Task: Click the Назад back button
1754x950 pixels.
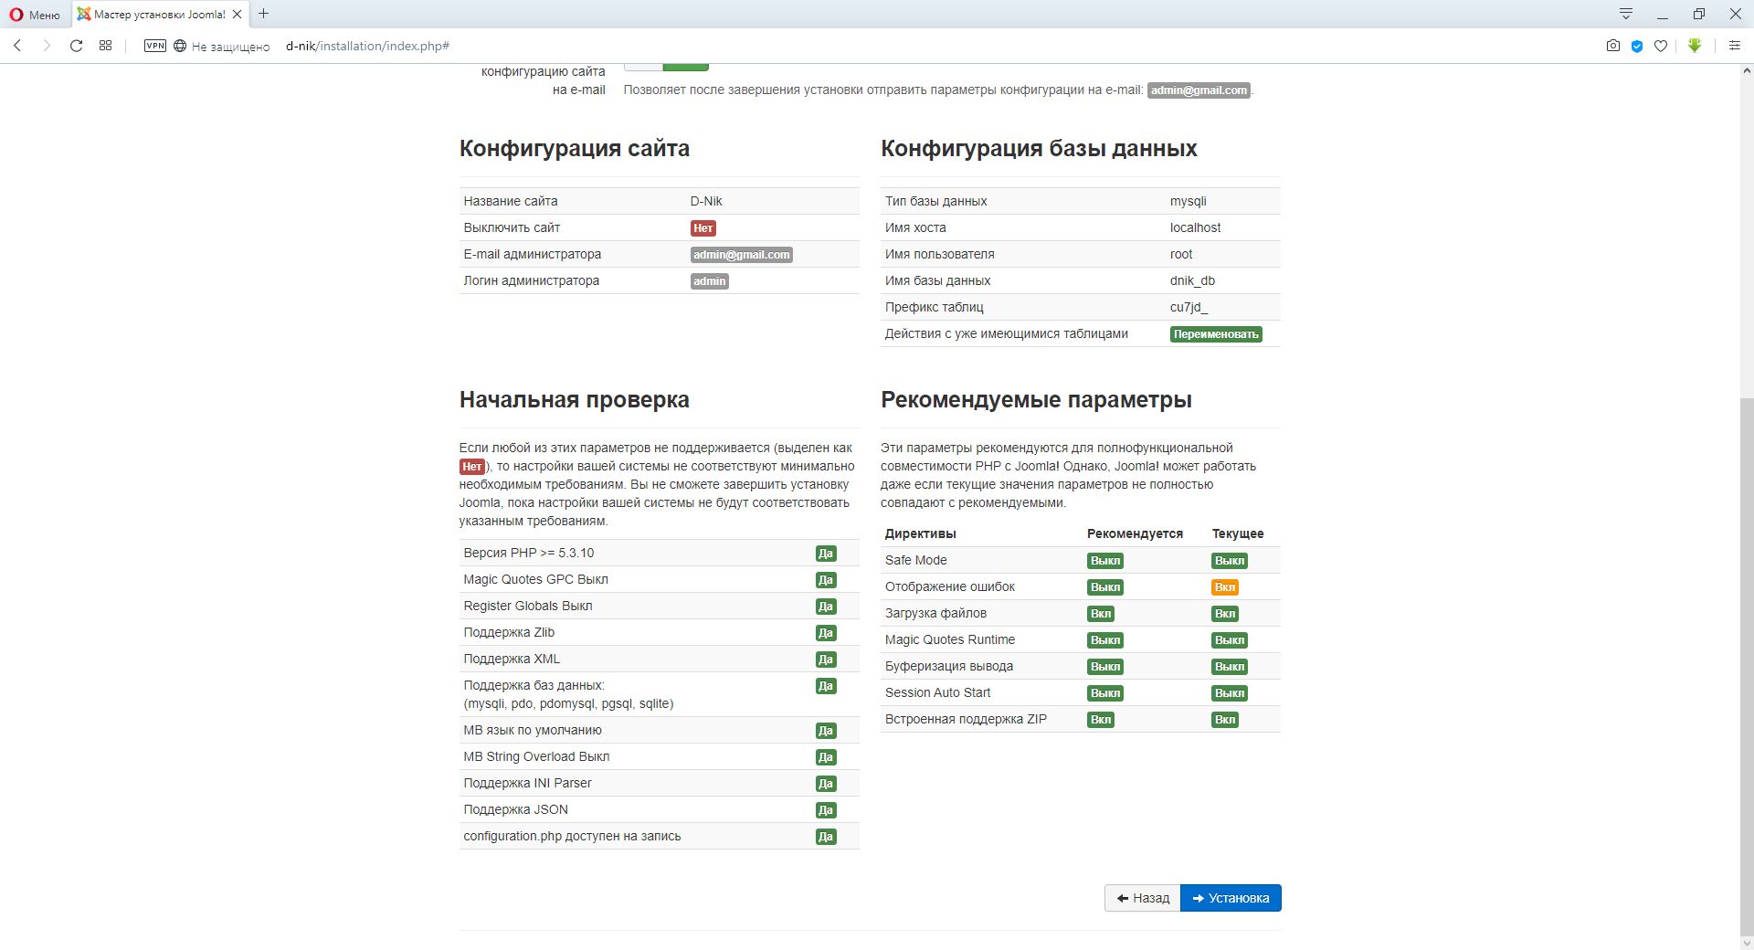Action: click(1143, 898)
